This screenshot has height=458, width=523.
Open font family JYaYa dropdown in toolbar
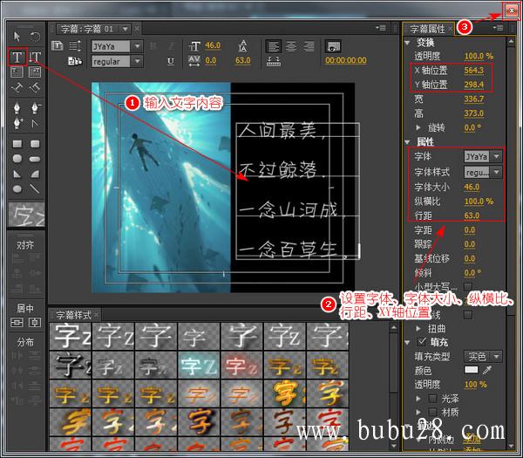[x=137, y=46]
